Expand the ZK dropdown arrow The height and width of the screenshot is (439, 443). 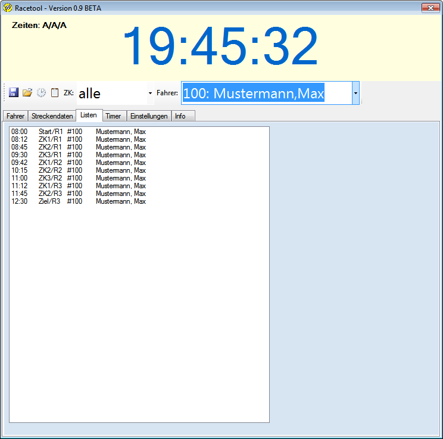pos(150,93)
